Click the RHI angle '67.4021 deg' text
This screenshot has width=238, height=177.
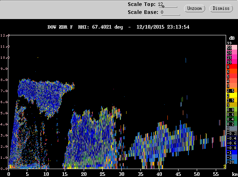[x=107, y=27]
